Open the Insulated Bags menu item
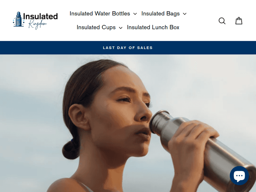 point(160,14)
